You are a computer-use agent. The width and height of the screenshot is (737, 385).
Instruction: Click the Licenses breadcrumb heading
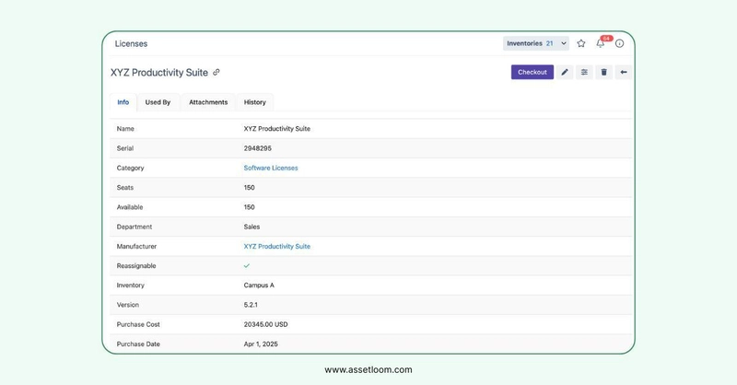coord(131,43)
